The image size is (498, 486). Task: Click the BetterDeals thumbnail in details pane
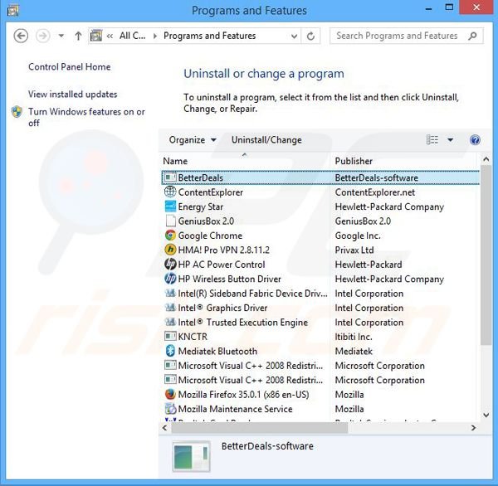coord(192,456)
